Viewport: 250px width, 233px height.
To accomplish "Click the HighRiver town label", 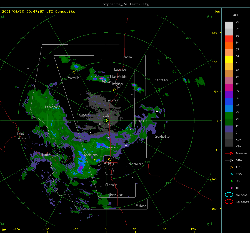I will (x=115, y=194).
